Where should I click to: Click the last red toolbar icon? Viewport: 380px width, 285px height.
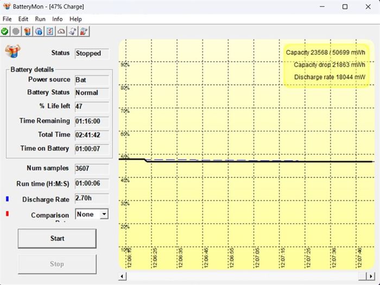84,31
